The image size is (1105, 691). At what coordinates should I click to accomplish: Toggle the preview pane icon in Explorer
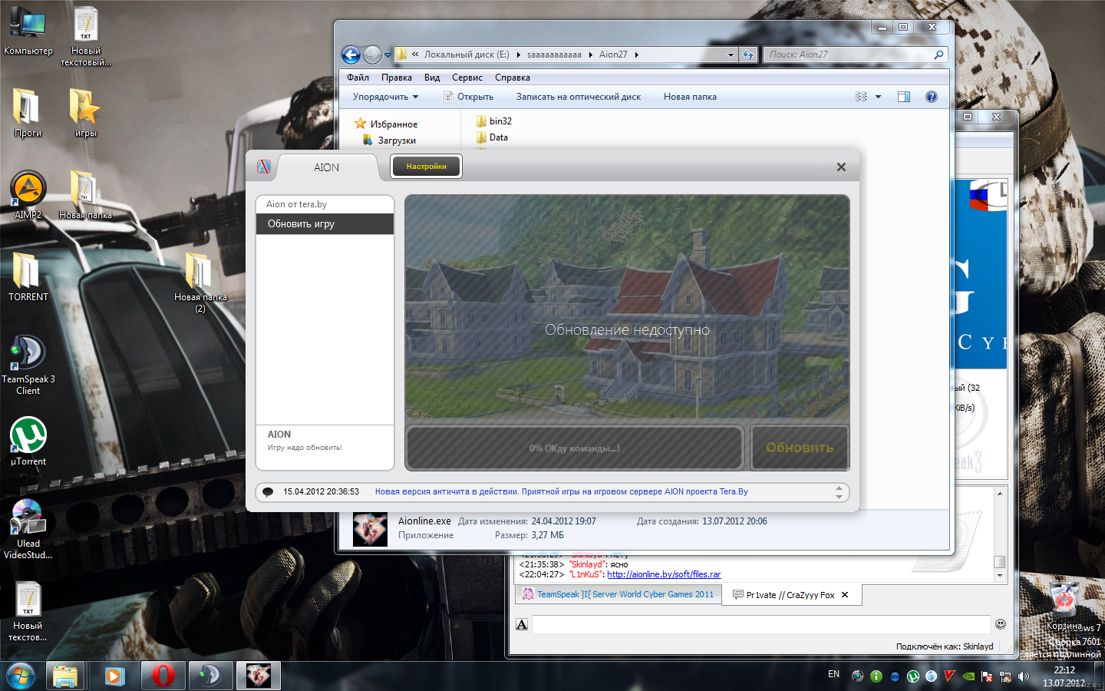tap(904, 97)
